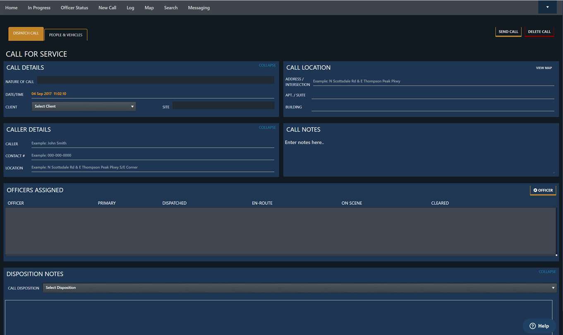Open Messaging from the navigation bar
The width and height of the screenshot is (563, 335).
199,7
